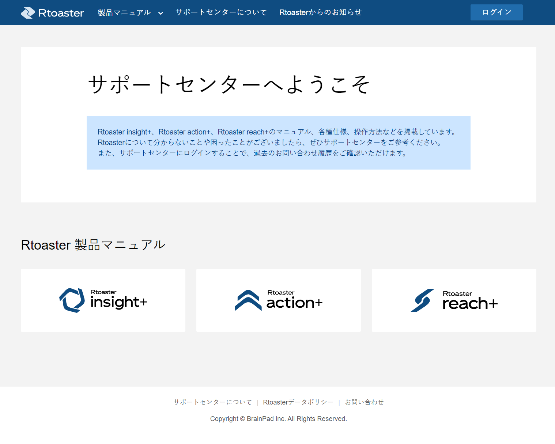555x444 pixels.
Task: Open サポートセンターについて in the navbar
Action: tap(221, 12)
